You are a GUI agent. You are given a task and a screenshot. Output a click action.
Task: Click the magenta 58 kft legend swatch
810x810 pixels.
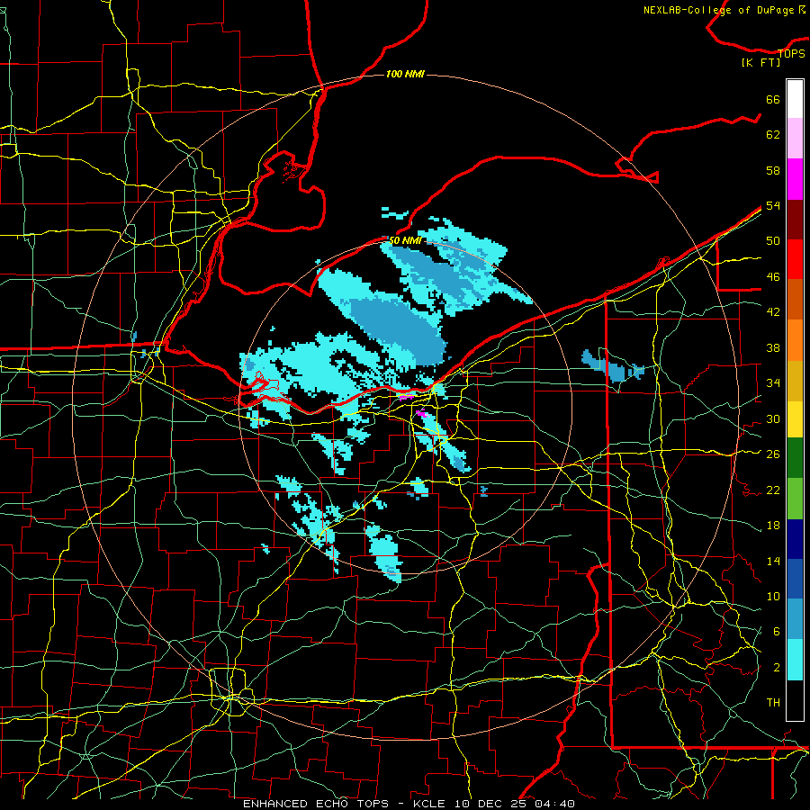tap(795, 179)
